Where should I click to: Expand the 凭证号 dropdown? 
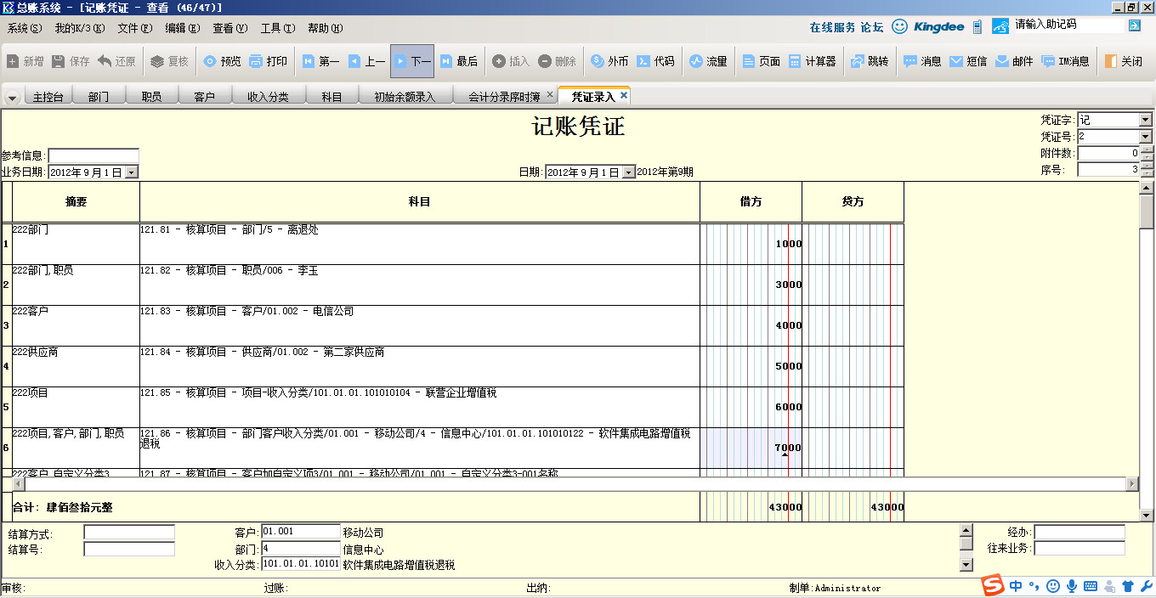click(1145, 137)
